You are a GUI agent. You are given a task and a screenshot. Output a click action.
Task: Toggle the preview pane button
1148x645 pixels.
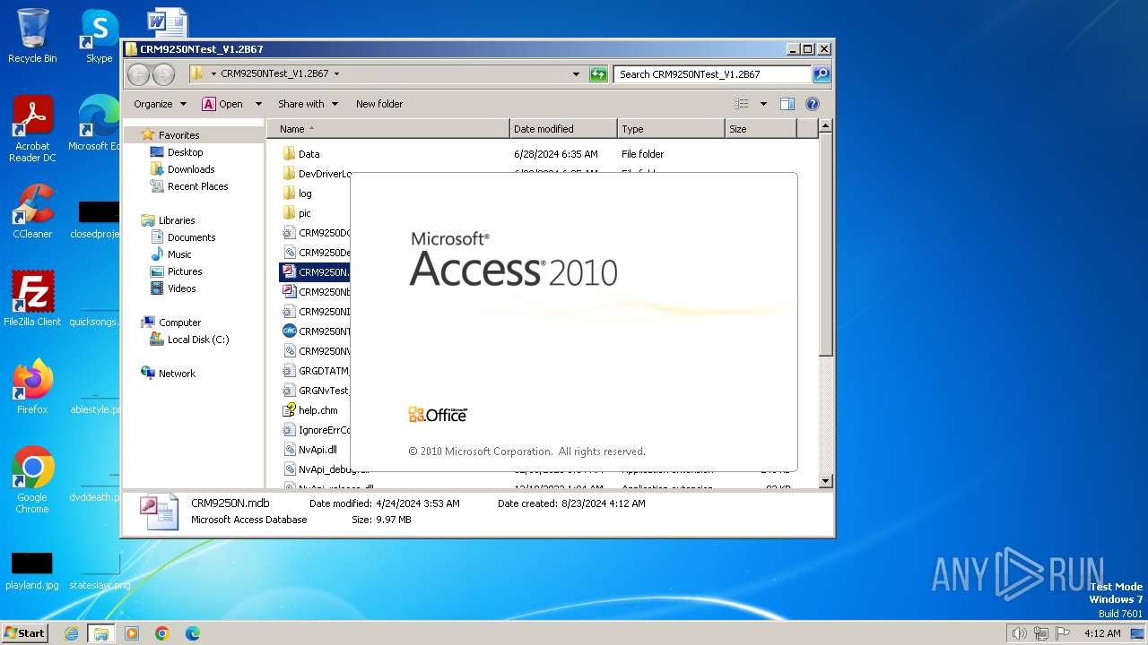787,104
